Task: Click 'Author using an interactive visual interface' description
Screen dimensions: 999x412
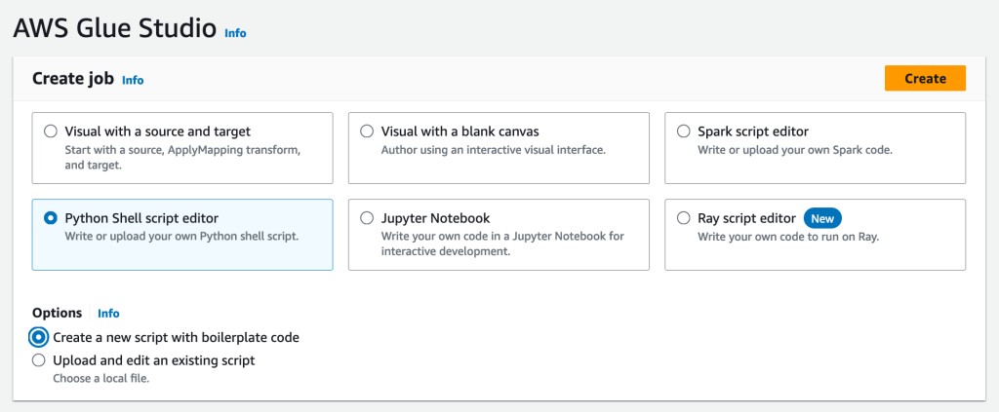Action: 494,150
